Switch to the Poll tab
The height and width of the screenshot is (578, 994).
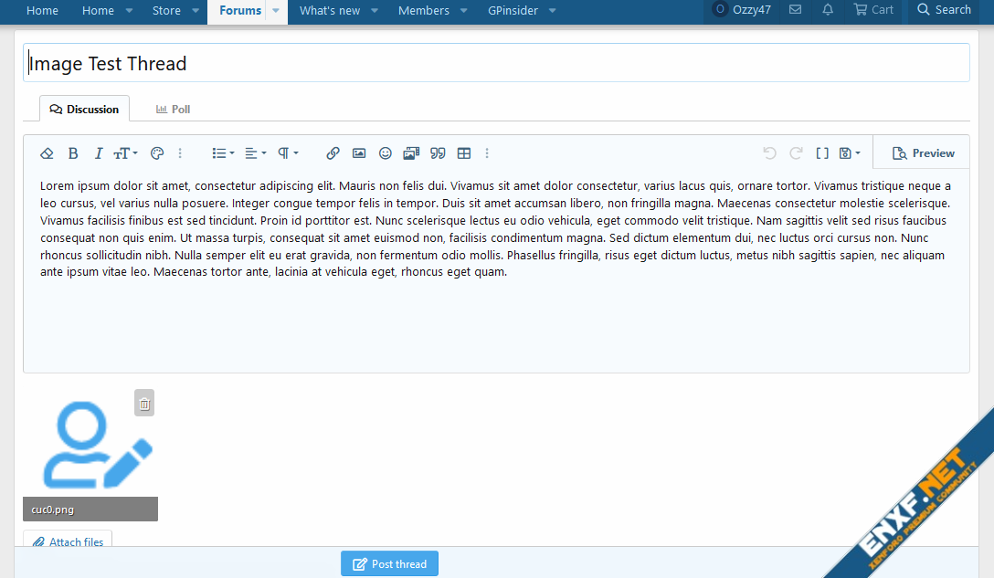pos(173,110)
